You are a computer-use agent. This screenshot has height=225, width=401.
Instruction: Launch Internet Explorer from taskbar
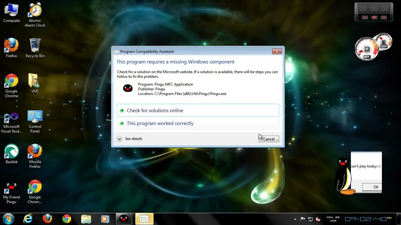point(28,219)
